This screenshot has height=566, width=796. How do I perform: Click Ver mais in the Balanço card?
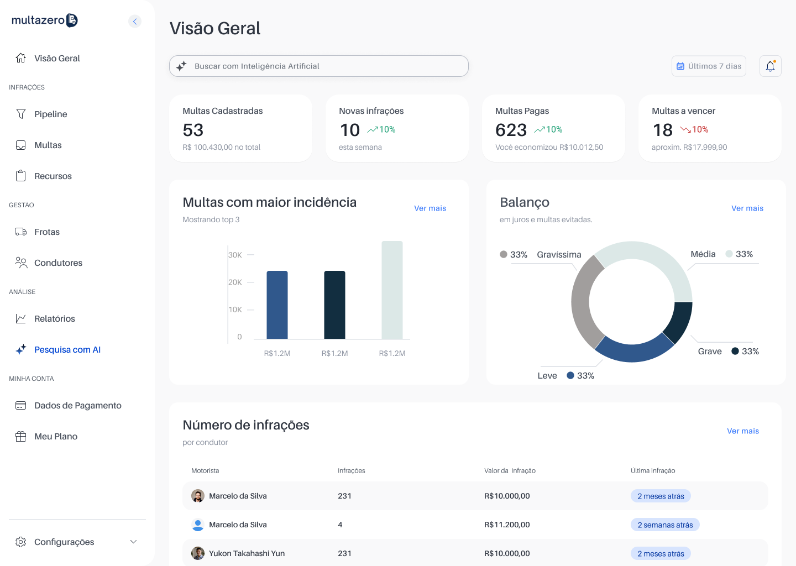(747, 208)
